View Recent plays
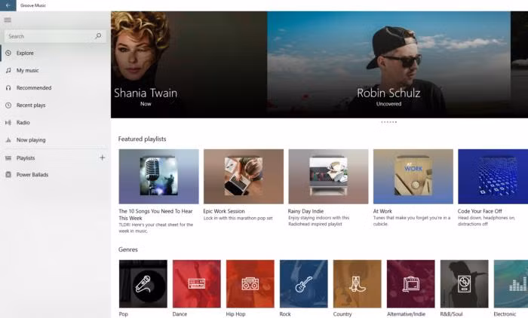 pos(31,105)
